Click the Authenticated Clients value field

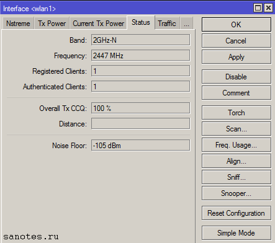pyautogui.click(x=140, y=86)
